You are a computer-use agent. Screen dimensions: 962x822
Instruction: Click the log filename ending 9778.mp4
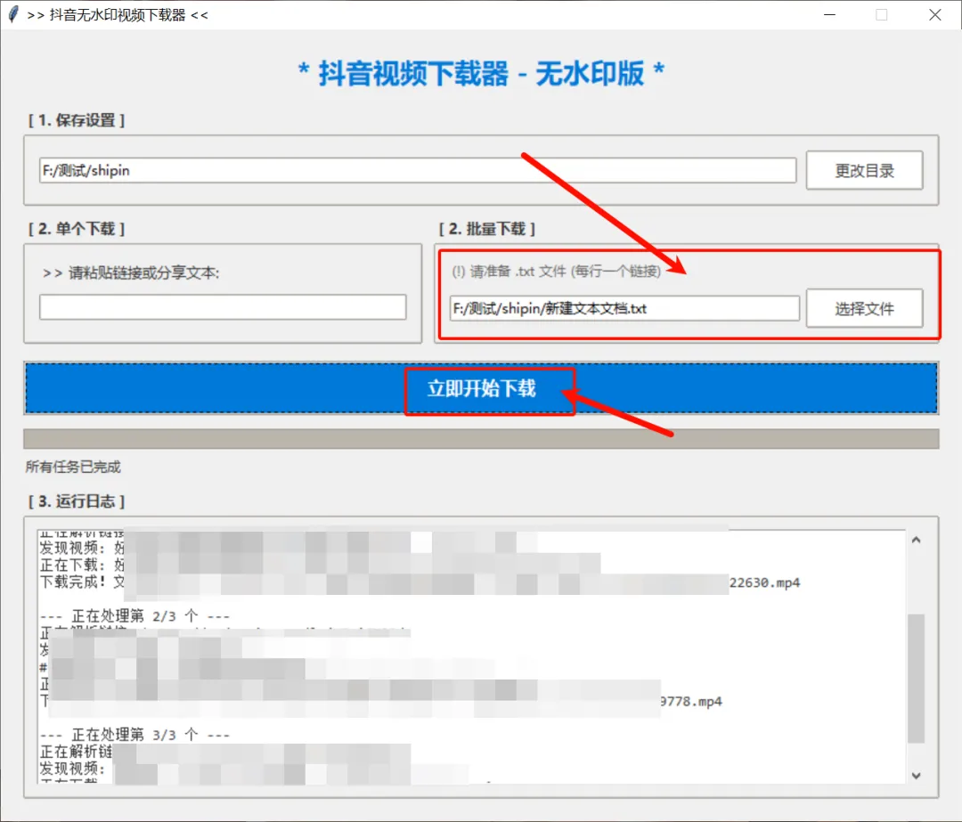691,701
